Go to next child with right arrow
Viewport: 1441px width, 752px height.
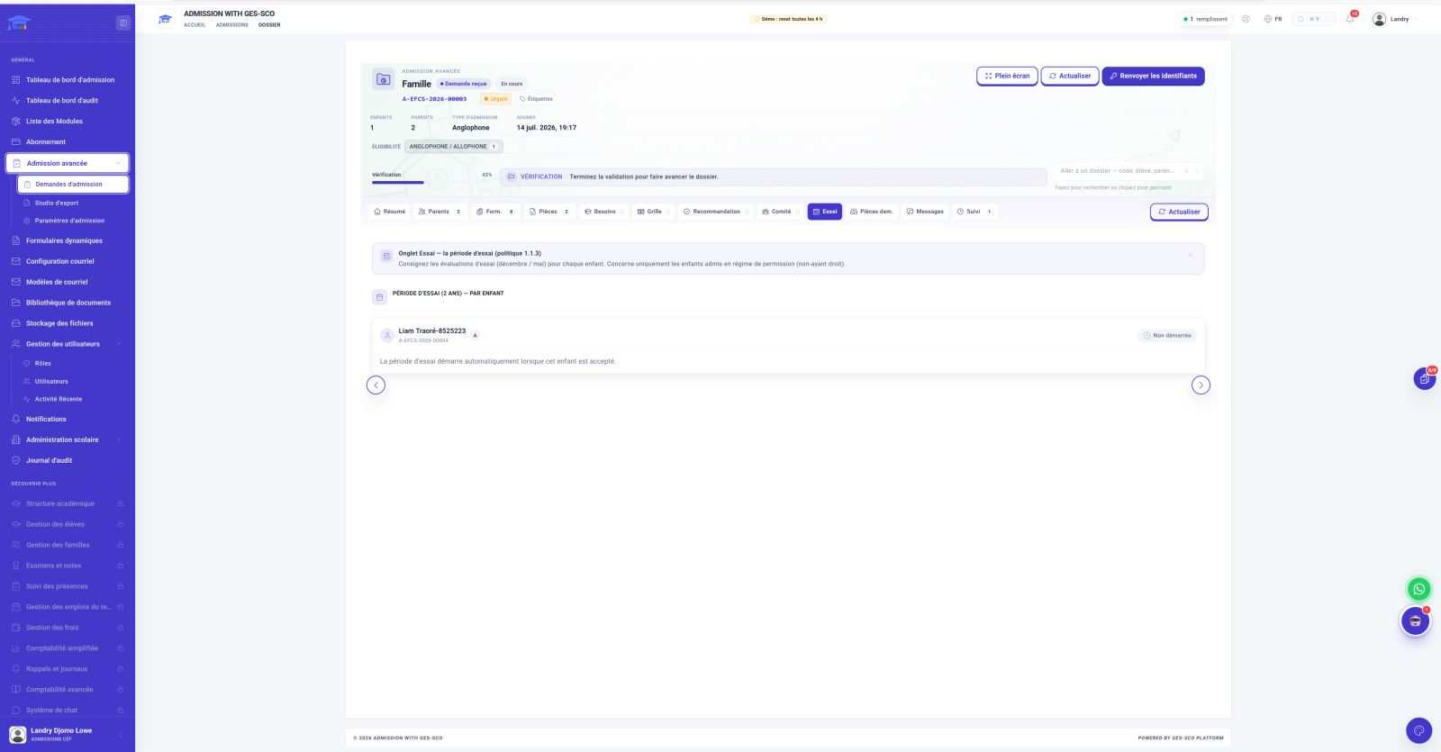click(x=1201, y=385)
